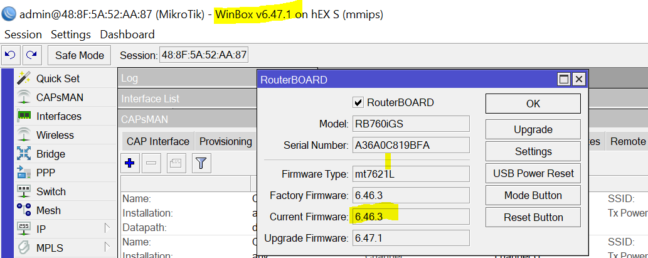Click the MPLS tag icon
648x258 pixels.
click(x=24, y=248)
